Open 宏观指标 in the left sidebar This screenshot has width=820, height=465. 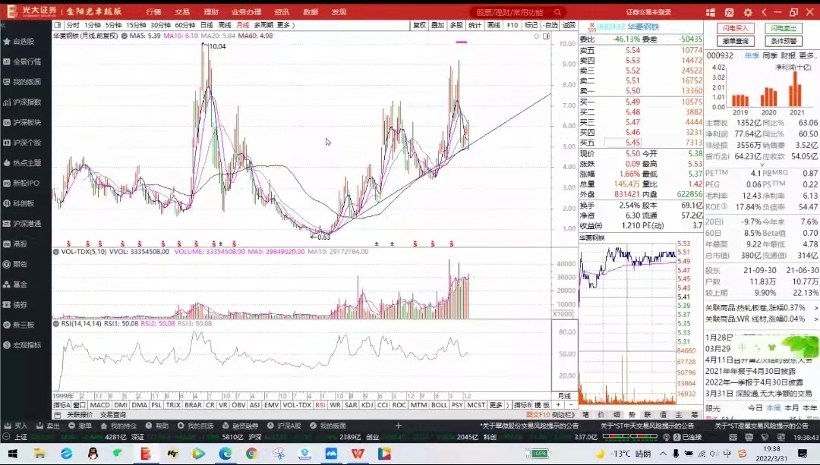pyautogui.click(x=26, y=345)
